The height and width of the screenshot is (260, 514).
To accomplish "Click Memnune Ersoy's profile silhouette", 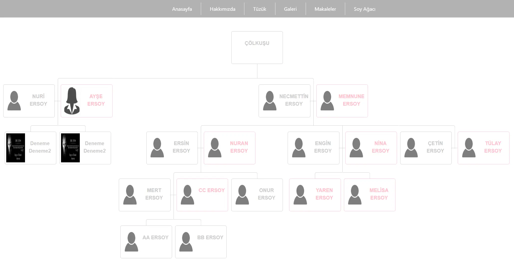I will [x=327, y=101].
